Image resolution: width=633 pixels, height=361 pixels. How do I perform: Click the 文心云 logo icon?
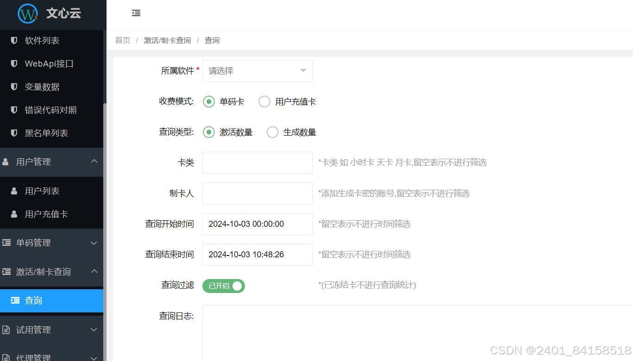pos(28,13)
